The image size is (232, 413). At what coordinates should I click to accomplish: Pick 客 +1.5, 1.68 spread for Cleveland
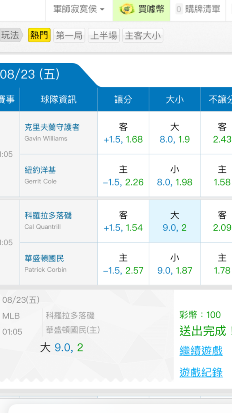[123, 133]
